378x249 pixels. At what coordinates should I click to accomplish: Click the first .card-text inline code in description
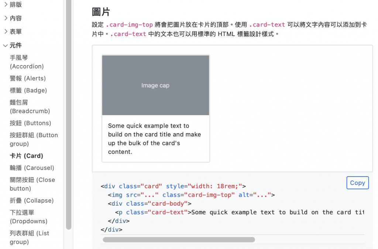(x=267, y=25)
